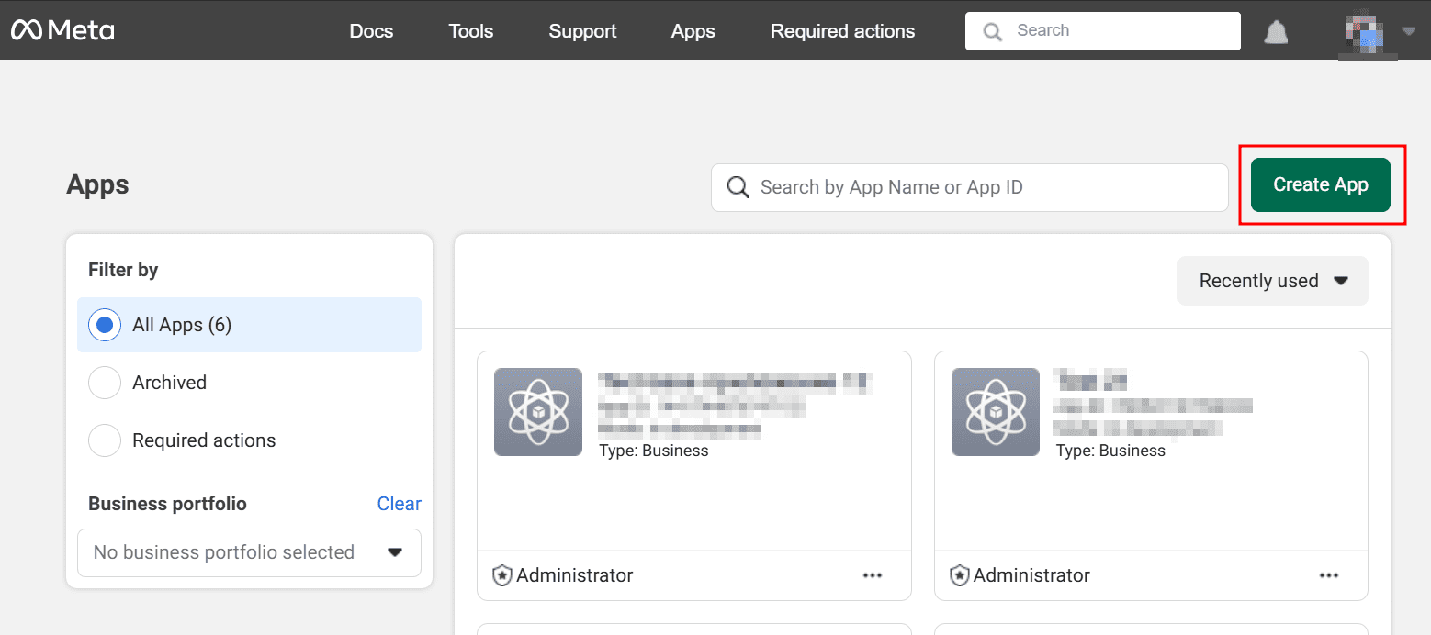Click the Business portfolio label
Screen dimensions: 1431x635
point(167,504)
